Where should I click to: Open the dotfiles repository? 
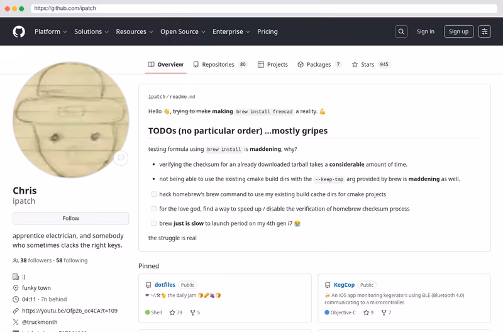coord(165,285)
